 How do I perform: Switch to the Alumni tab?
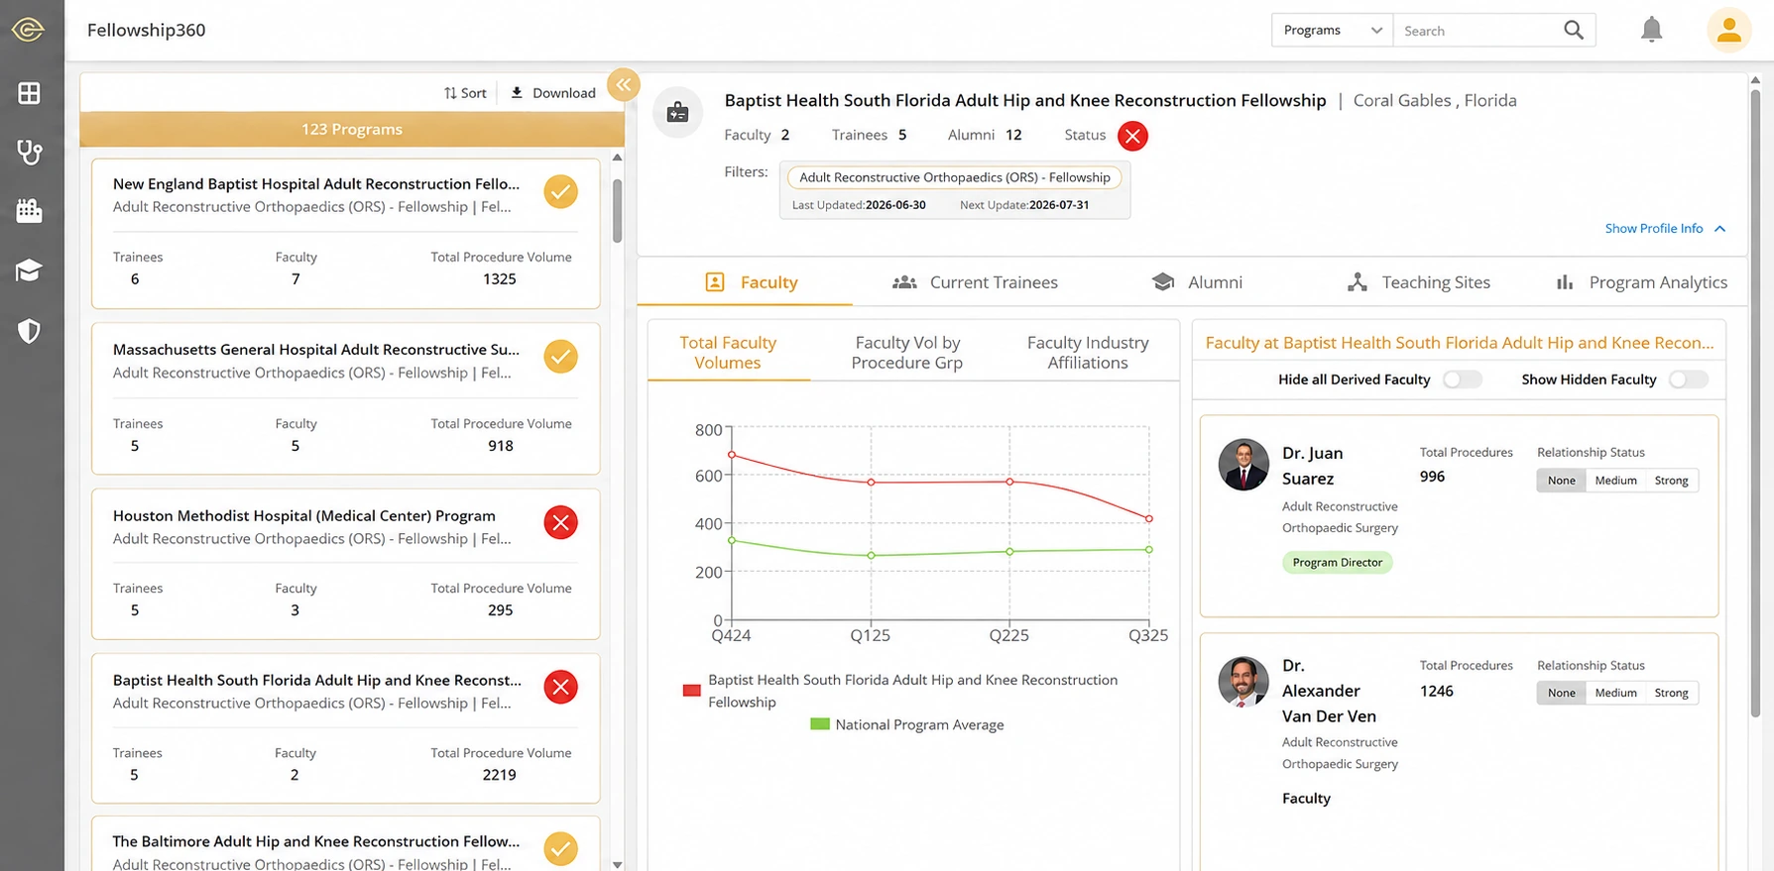[x=1197, y=282]
